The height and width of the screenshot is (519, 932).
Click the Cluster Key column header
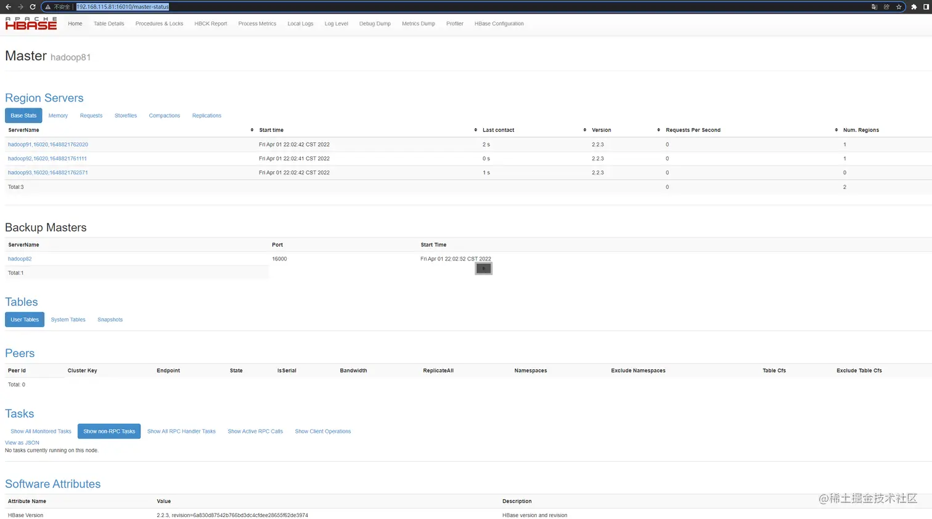click(83, 371)
